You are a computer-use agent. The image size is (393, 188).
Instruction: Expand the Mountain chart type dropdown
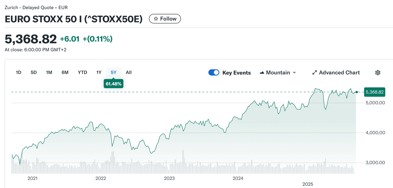tap(294, 73)
